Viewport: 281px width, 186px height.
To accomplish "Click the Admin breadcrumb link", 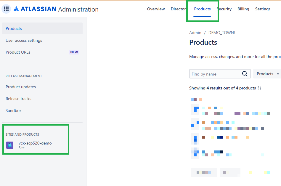I will (x=195, y=33).
